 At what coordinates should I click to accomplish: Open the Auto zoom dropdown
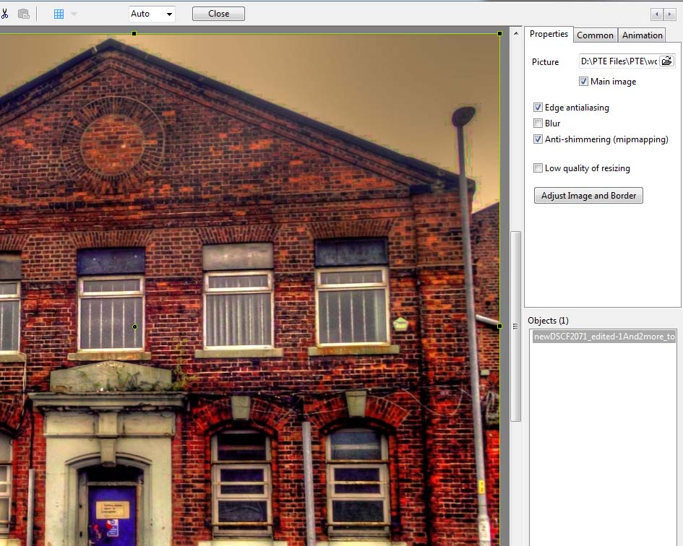pyautogui.click(x=152, y=14)
